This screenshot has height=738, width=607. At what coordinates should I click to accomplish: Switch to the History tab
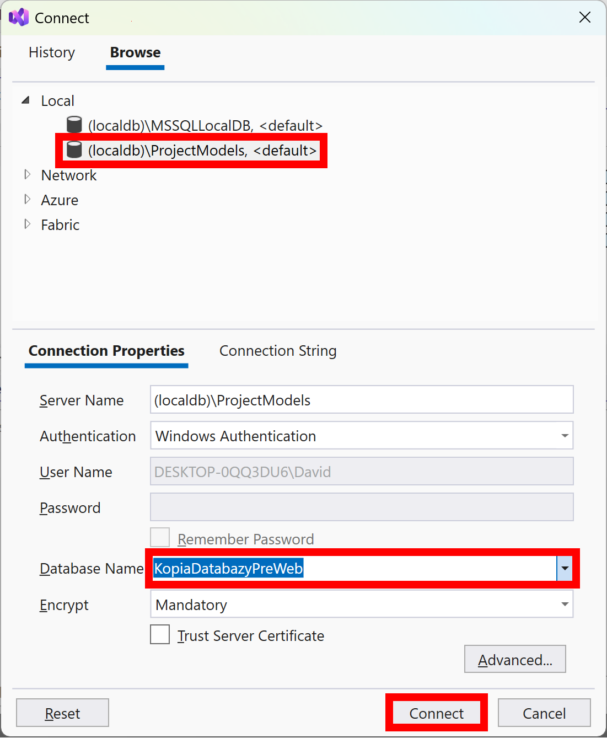click(52, 52)
